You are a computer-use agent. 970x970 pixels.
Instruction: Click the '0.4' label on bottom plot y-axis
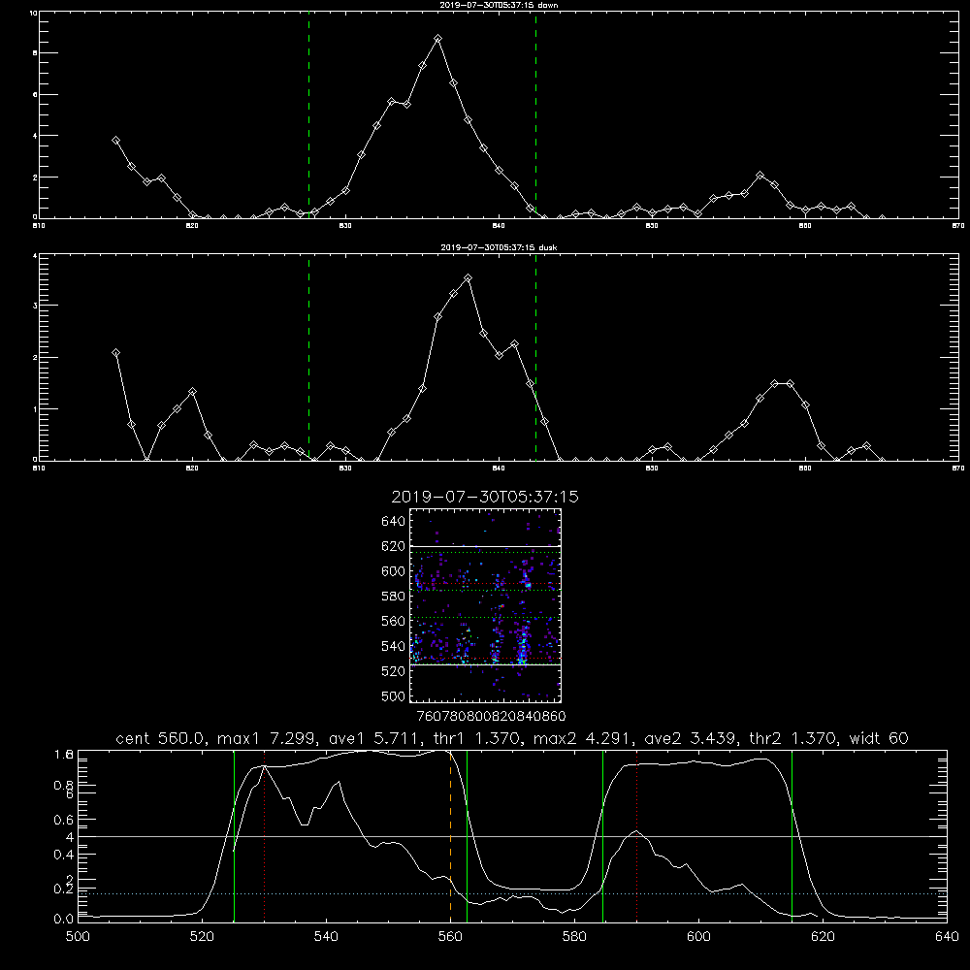64,855
